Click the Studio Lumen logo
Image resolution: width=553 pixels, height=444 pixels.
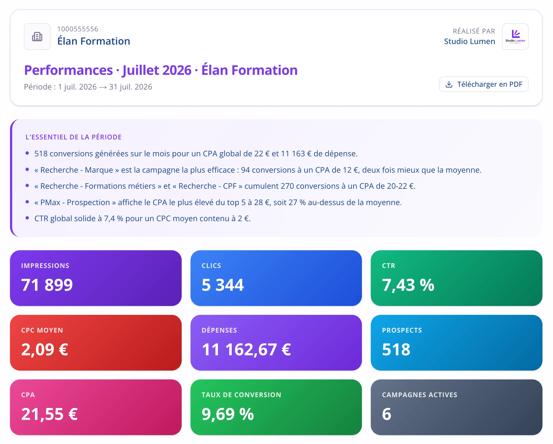pos(515,37)
